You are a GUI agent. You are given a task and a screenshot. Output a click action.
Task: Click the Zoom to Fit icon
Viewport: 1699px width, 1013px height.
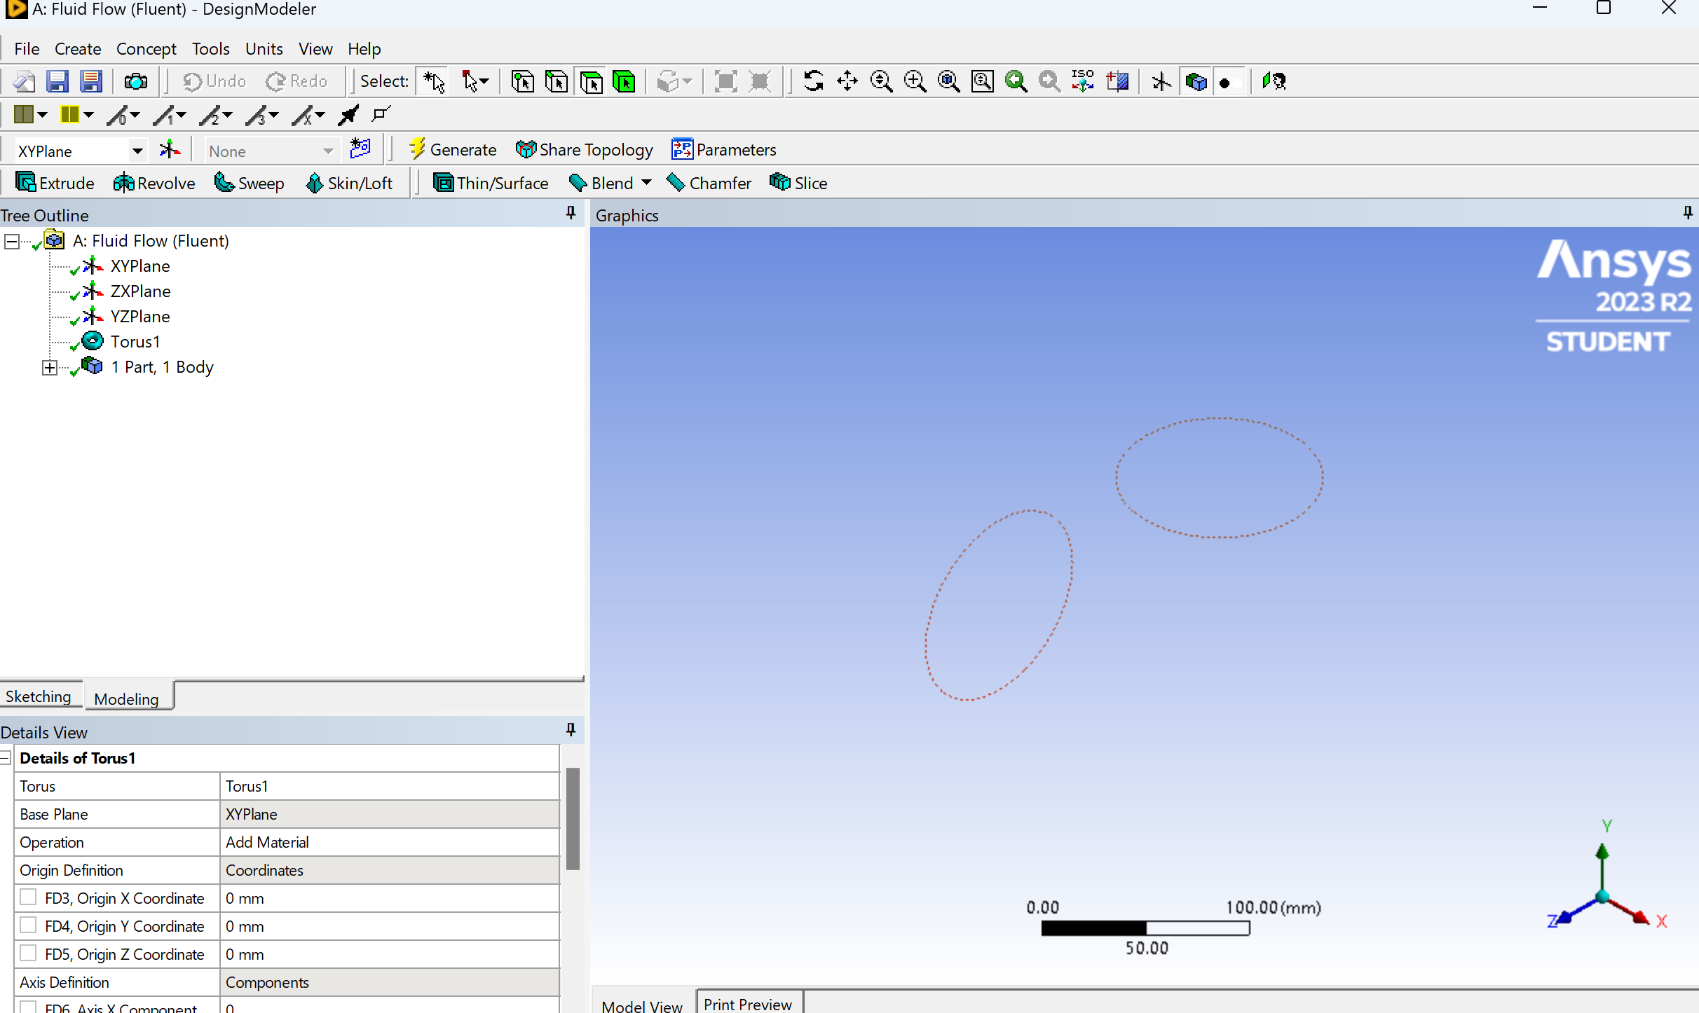click(x=948, y=81)
